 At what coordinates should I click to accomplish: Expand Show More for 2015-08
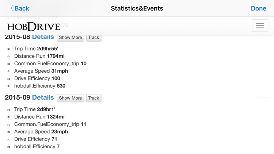(70, 38)
